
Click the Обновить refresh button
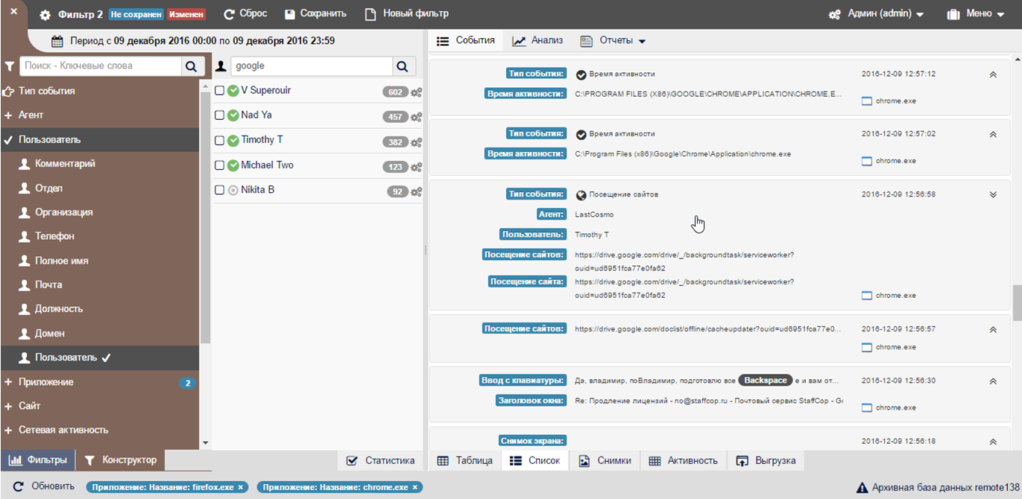(x=45, y=486)
